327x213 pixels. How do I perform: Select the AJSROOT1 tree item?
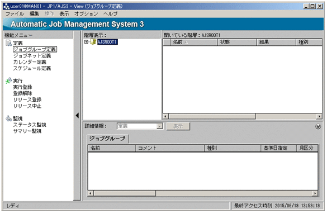(107, 42)
